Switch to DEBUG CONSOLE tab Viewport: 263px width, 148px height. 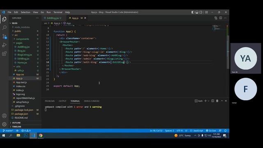[92, 101]
